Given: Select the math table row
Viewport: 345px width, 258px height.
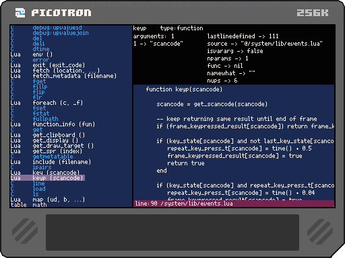Looking at the screenshot, I should click(x=28, y=205).
